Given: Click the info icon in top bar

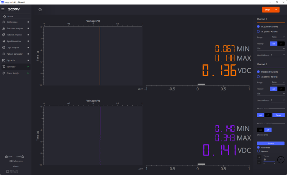Looking at the screenshot, I should coord(40,10).
